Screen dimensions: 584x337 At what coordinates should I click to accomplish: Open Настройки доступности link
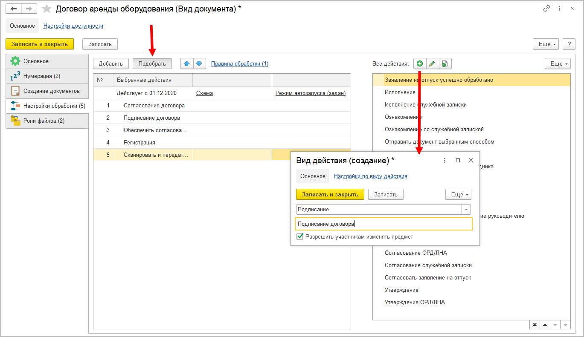pyautogui.click(x=73, y=26)
